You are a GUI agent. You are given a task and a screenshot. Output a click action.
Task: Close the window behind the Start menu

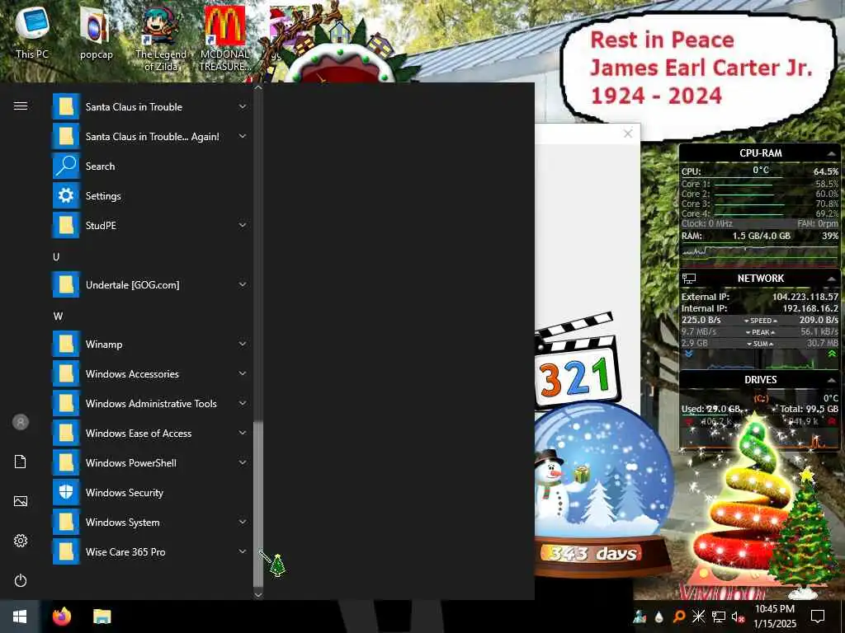tap(628, 134)
